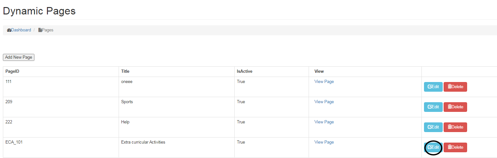Edit the Sports page
The image size is (497, 158).
[433, 107]
